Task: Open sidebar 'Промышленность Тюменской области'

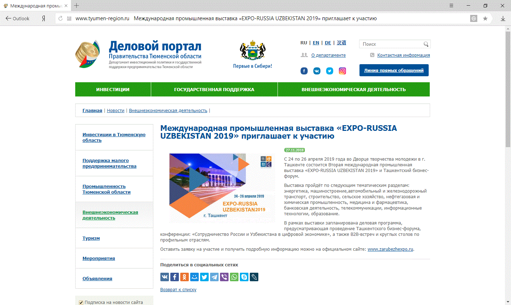Action: (x=106, y=189)
